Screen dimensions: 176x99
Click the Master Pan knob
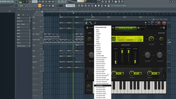pyautogui.click(x=161, y=39)
